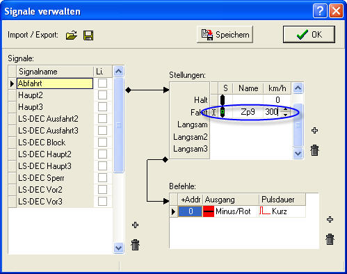The width and height of the screenshot is (347, 274).
Task: Enable Li. checkbox for Haupt2
Action: tap(102, 95)
